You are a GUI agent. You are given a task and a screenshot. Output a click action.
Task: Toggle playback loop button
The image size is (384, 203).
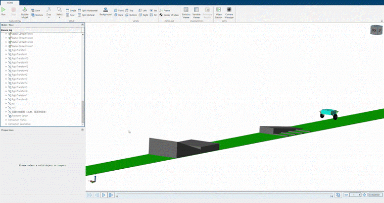coord(339,195)
